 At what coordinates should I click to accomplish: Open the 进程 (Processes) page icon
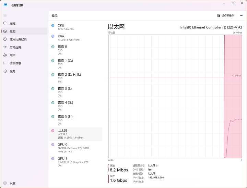point(5,23)
